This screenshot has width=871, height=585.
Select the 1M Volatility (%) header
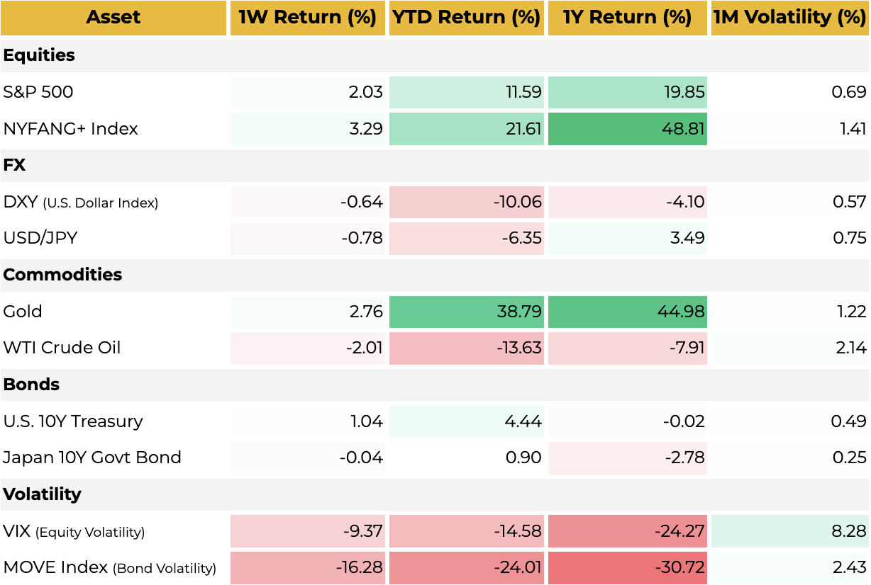789,18
